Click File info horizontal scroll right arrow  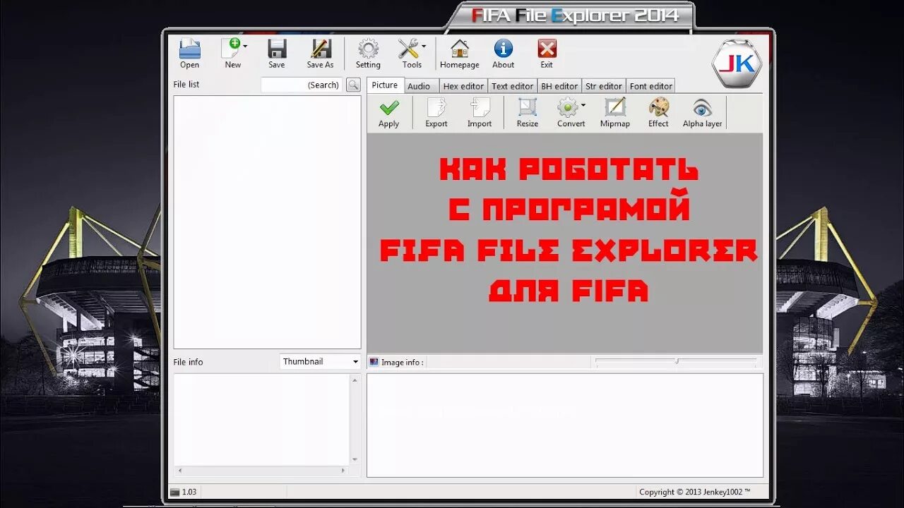click(x=343, y=470)
